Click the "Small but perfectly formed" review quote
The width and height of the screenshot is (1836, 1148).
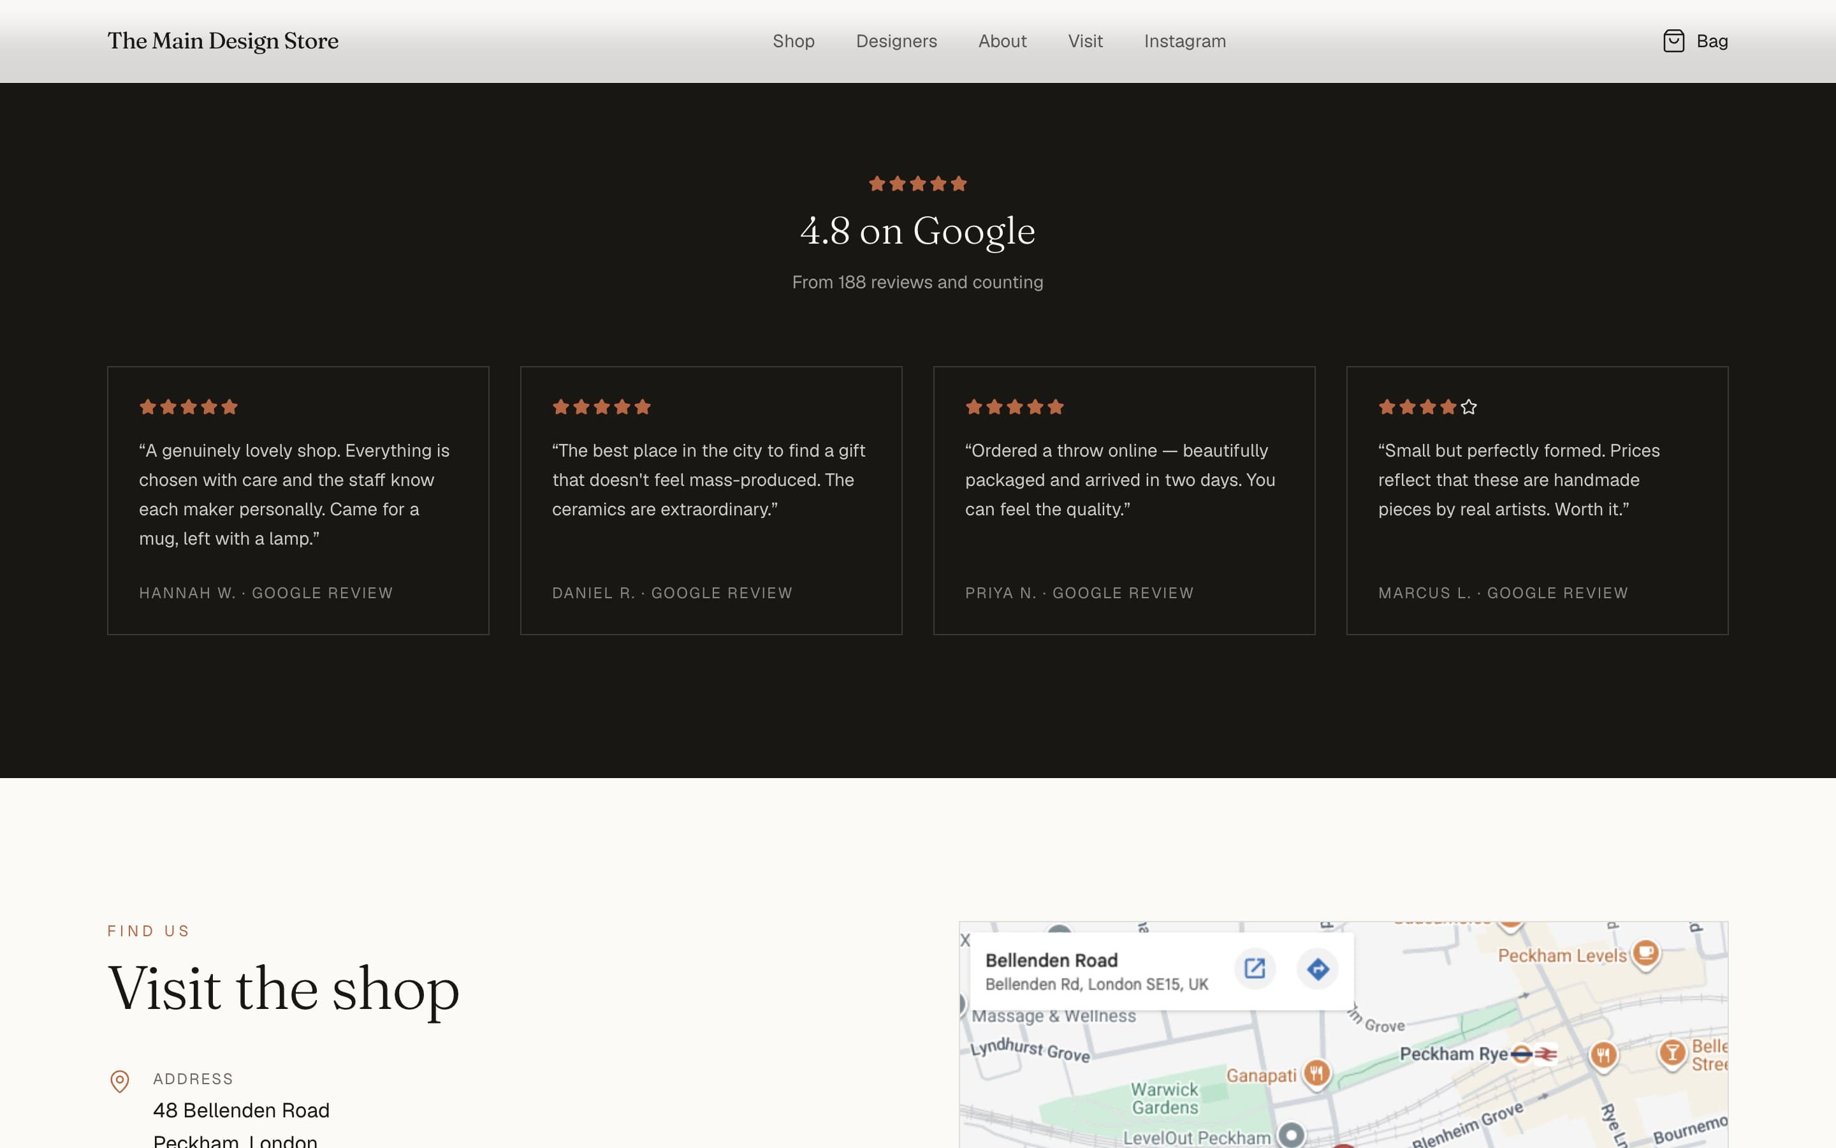point(1519,480)
